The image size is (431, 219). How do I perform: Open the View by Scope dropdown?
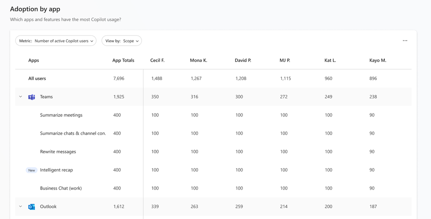(122, 41)
